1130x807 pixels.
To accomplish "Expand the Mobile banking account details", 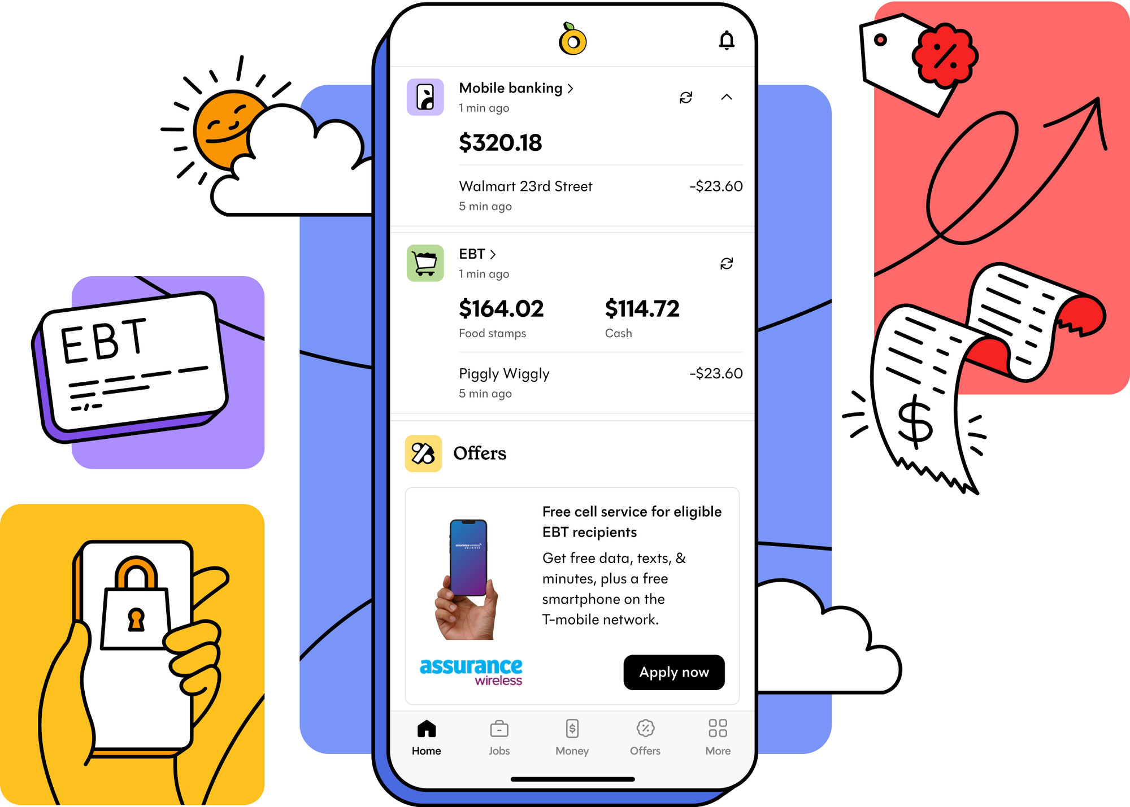I will coord(726,97).
